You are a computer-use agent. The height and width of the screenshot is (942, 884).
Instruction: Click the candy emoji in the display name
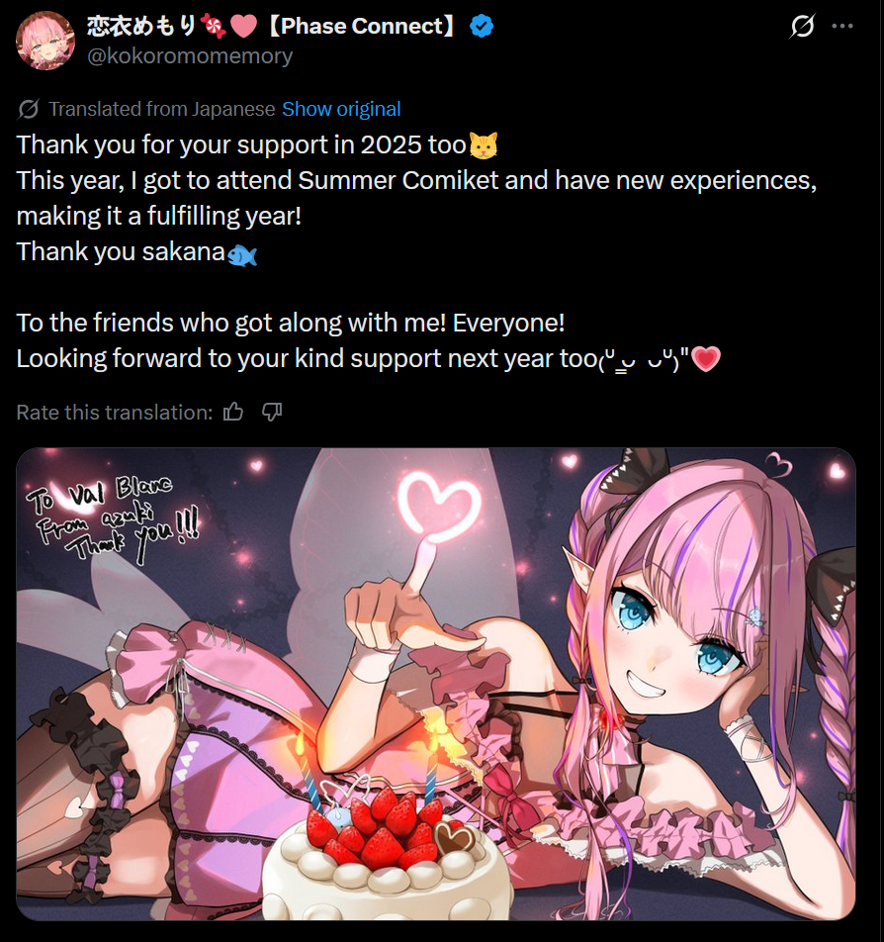[x=214, y=26]
